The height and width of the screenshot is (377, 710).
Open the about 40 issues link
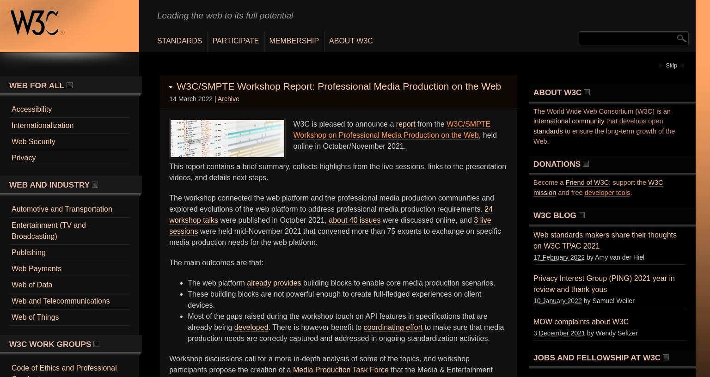355,220
